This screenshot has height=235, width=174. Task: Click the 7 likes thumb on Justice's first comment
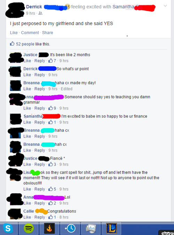[50, 61]
